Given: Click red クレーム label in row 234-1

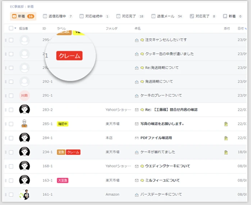Looking at the screenshot, I should tap(73, 152).
